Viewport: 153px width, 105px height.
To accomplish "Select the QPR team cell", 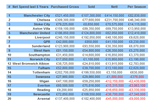I will (47, 42).
